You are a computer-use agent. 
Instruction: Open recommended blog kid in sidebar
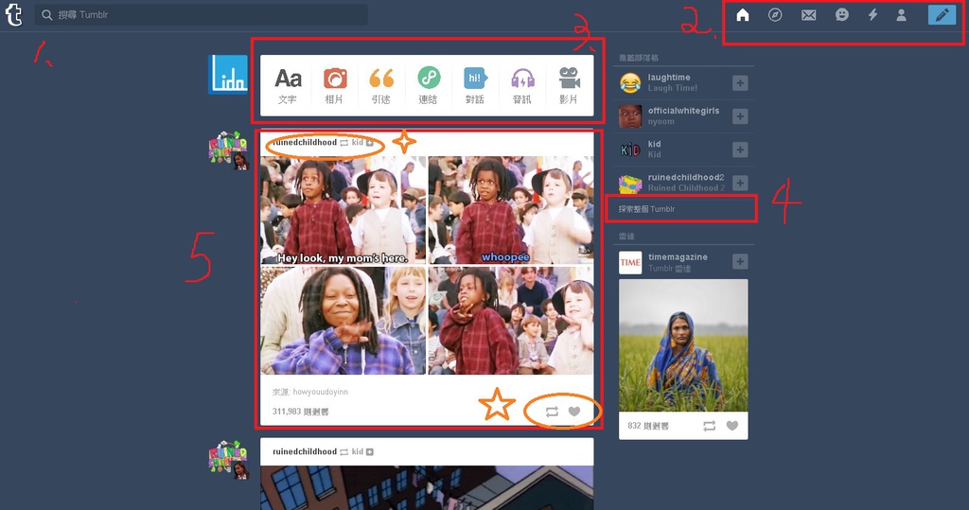pos(655,144)
